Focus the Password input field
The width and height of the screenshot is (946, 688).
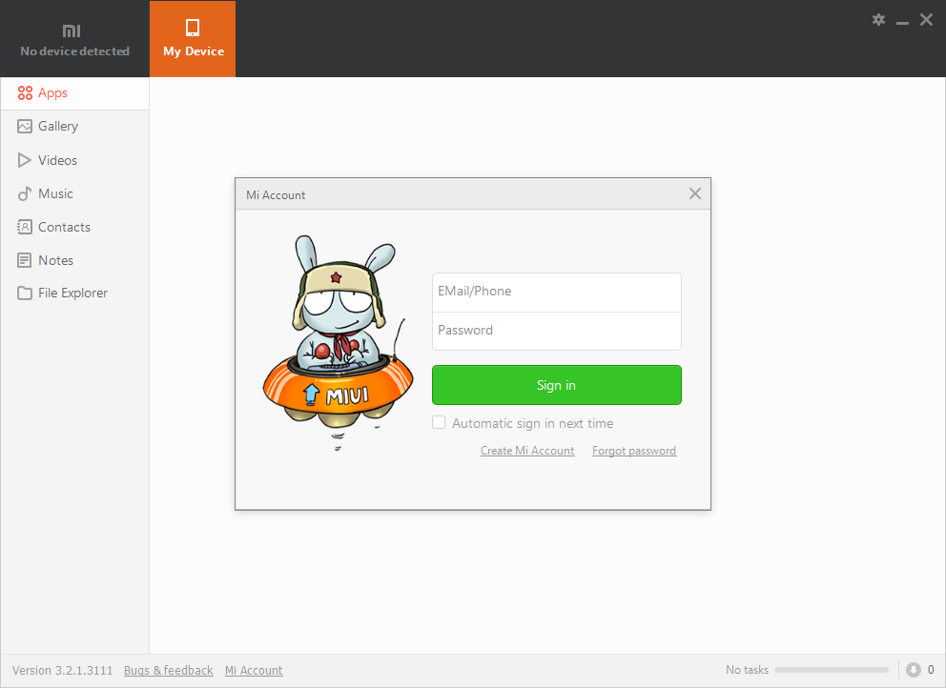[x=556, y=331]
